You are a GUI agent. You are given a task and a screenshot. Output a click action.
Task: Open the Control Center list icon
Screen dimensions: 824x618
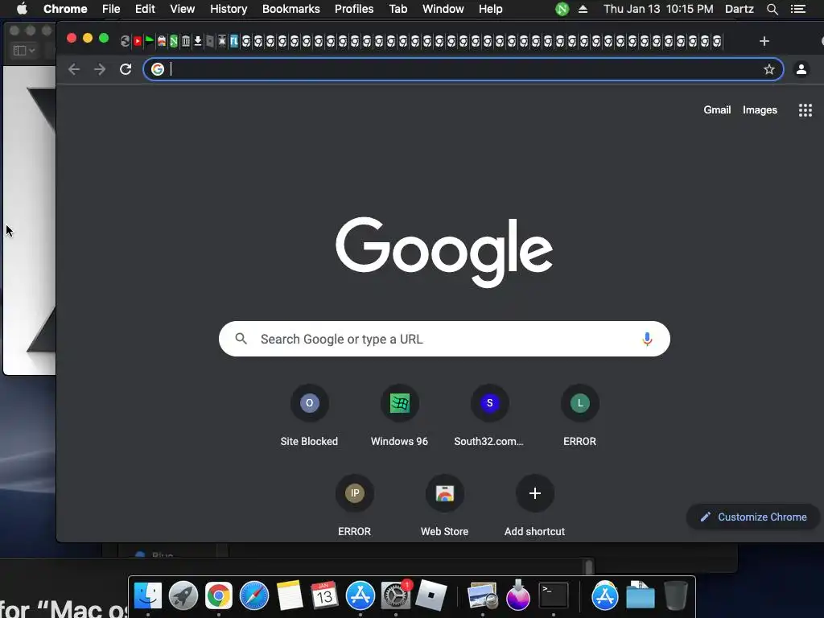(797, 9)
